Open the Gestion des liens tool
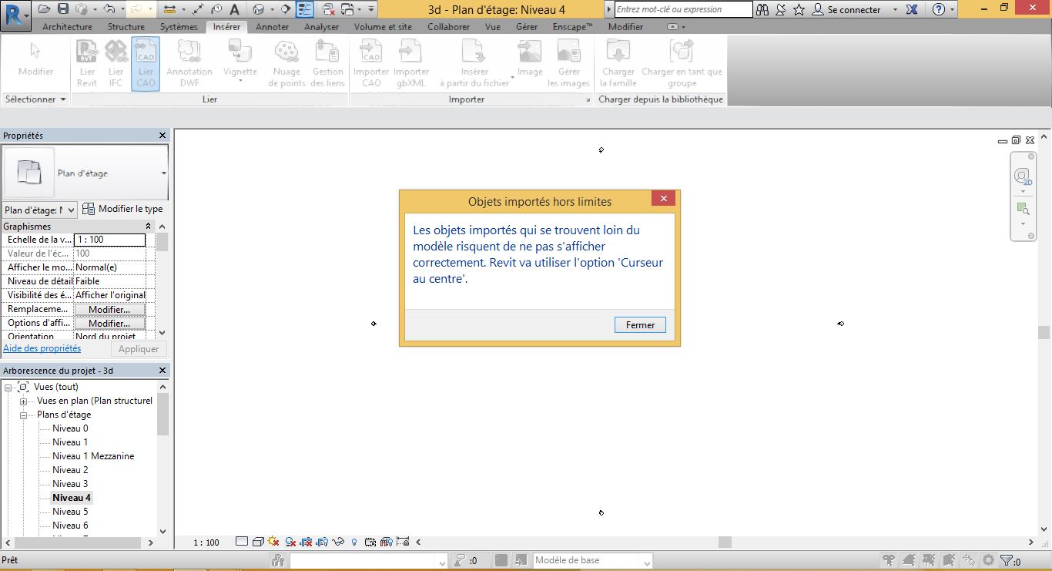Screen dimensions: 1052x571 tap(328, 64)
